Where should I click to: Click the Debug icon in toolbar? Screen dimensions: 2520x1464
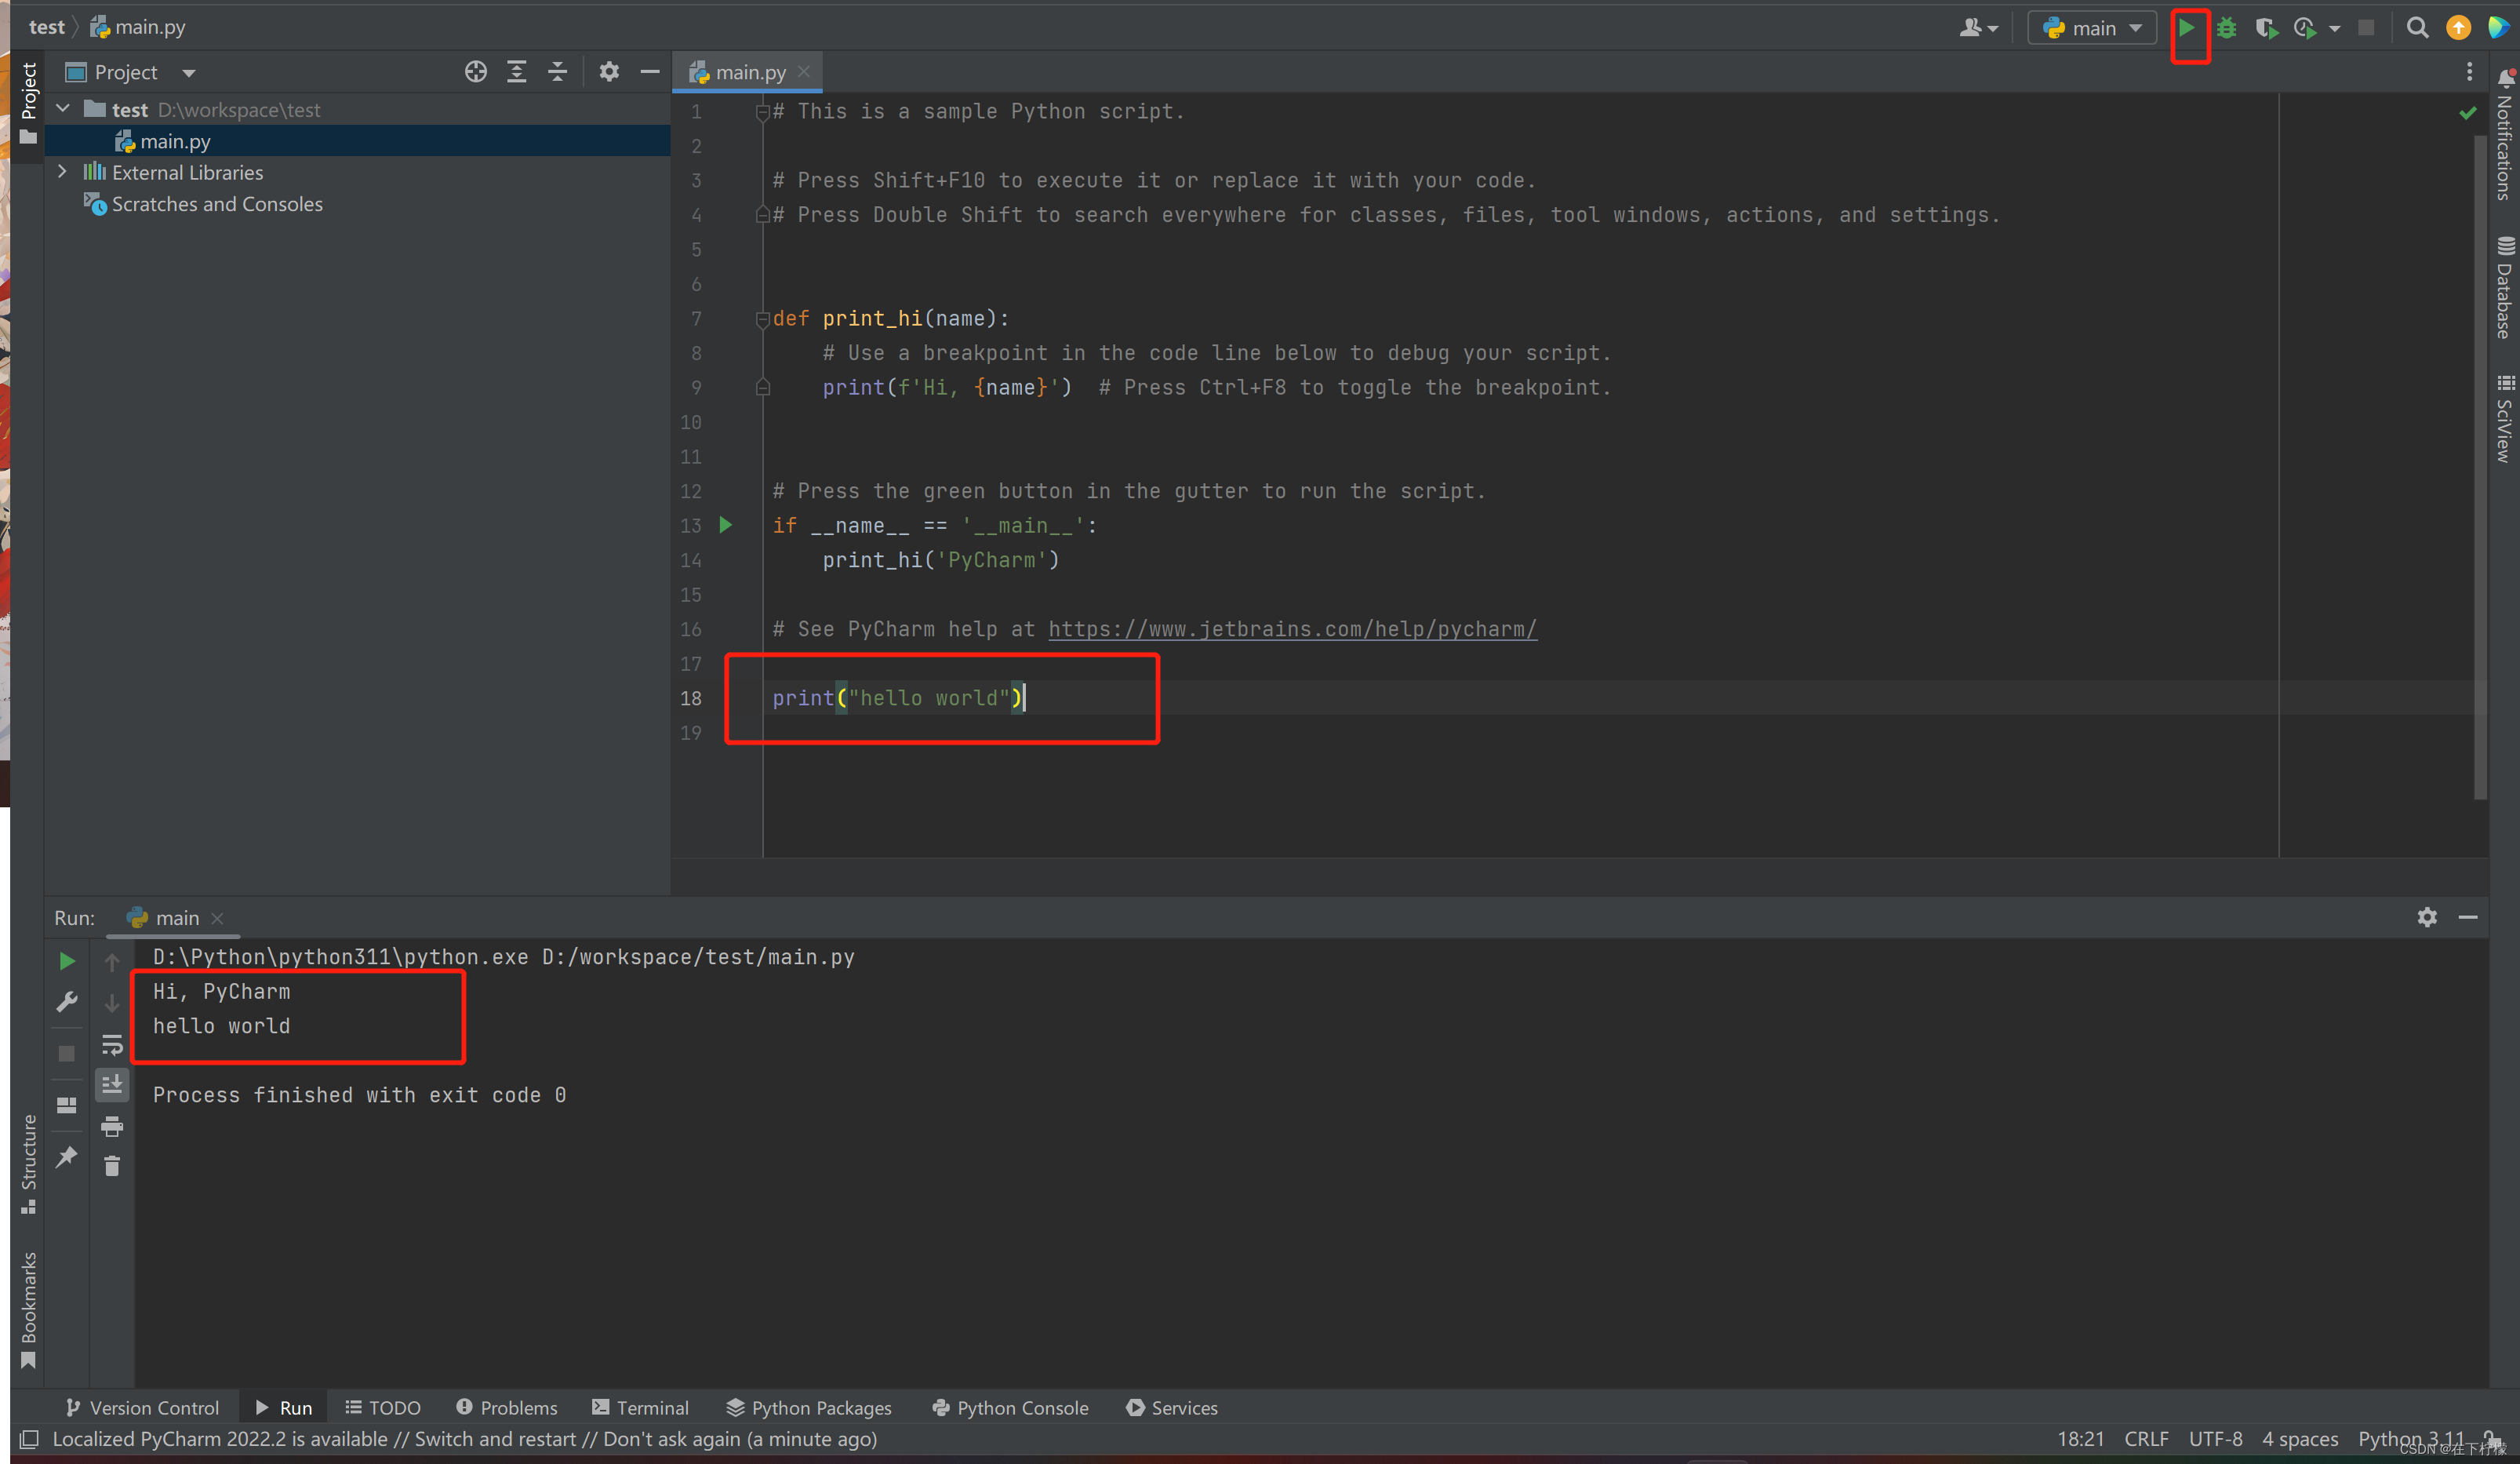coord(2227,26)
